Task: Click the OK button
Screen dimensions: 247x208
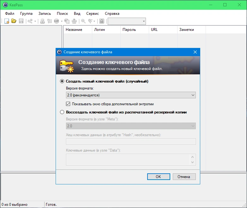Action: pyautogui.click(x=159, y=177)
